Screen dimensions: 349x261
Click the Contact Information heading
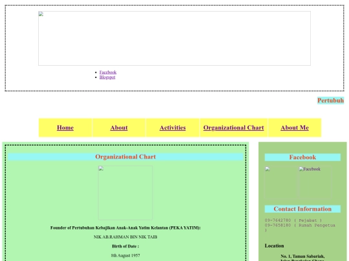[302, 209]
